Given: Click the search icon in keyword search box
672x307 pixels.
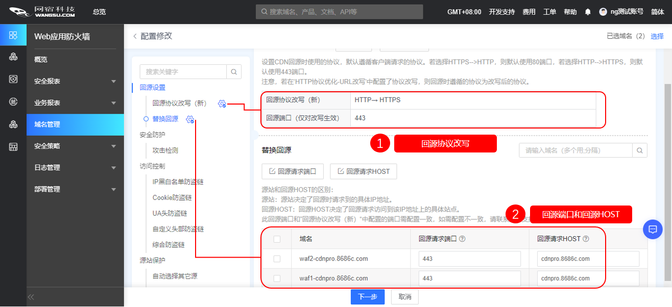Looking at the screenshot, I should point(234,72).
